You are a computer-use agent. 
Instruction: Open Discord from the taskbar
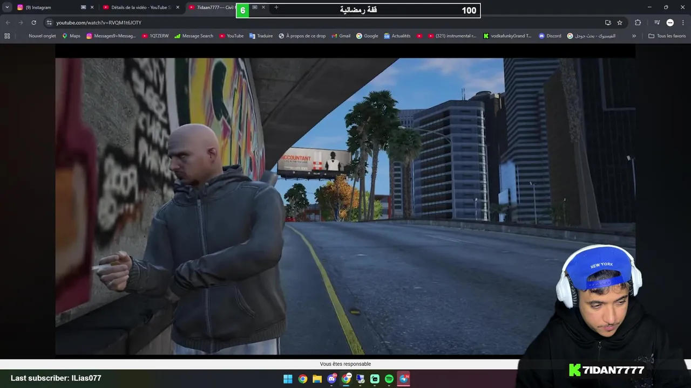pyautogui.click(x=331, y=379)
